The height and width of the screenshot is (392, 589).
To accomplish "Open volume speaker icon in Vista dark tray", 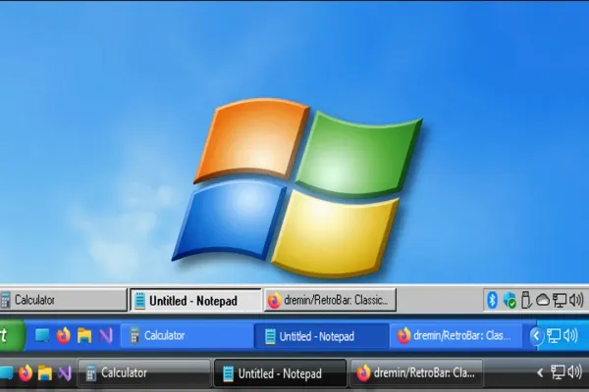I will click(x=575, y=372).
